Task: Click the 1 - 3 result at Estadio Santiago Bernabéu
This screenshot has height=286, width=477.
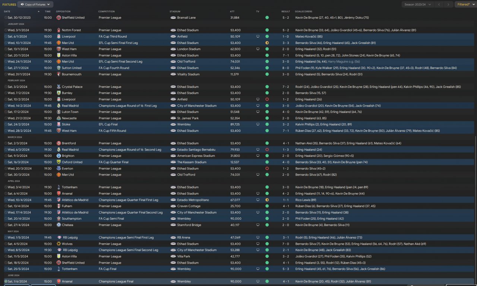Action: [x=285, y=150]
